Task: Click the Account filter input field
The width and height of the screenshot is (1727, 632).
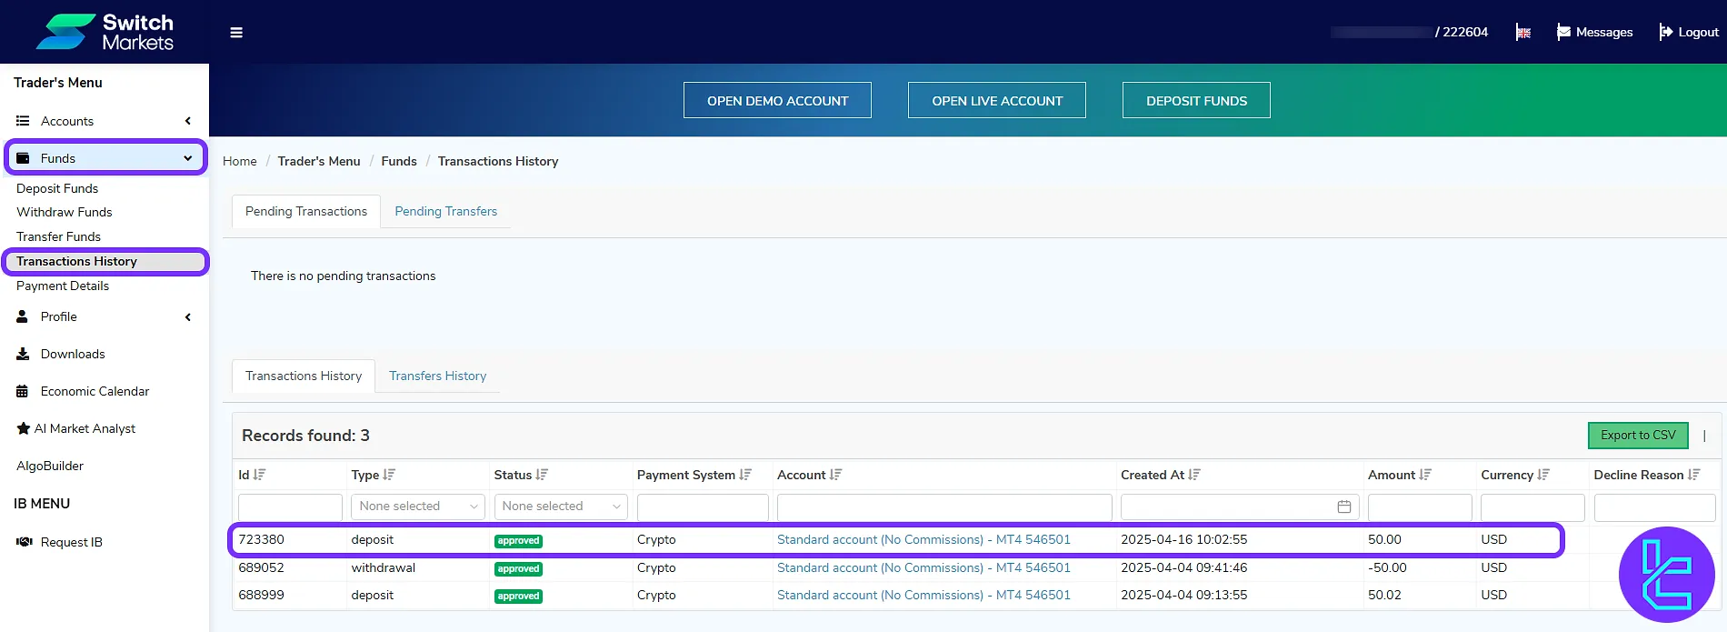Action: click(944, 507)
